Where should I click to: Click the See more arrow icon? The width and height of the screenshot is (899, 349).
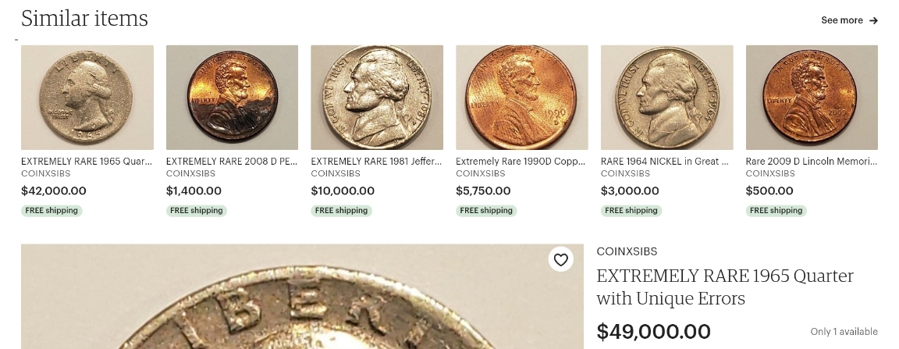(873, 20)
